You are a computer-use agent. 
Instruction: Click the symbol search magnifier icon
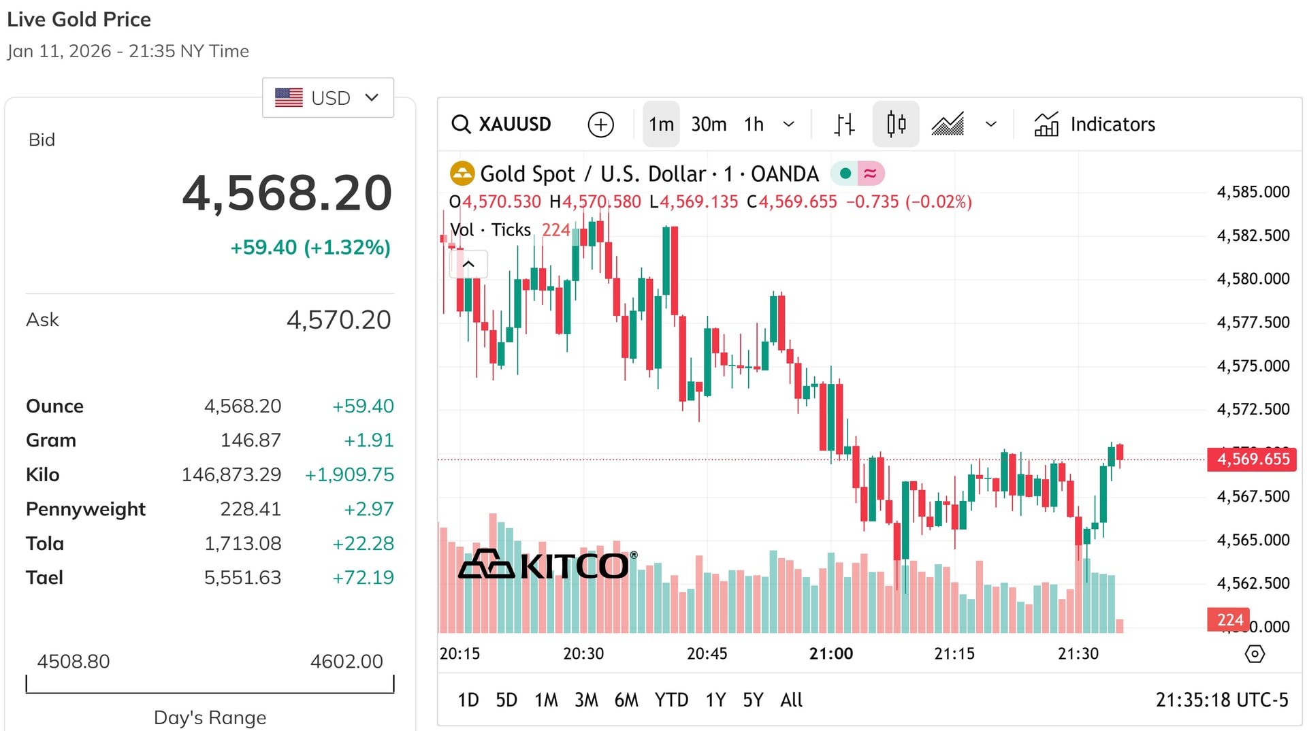click(461, 125)
